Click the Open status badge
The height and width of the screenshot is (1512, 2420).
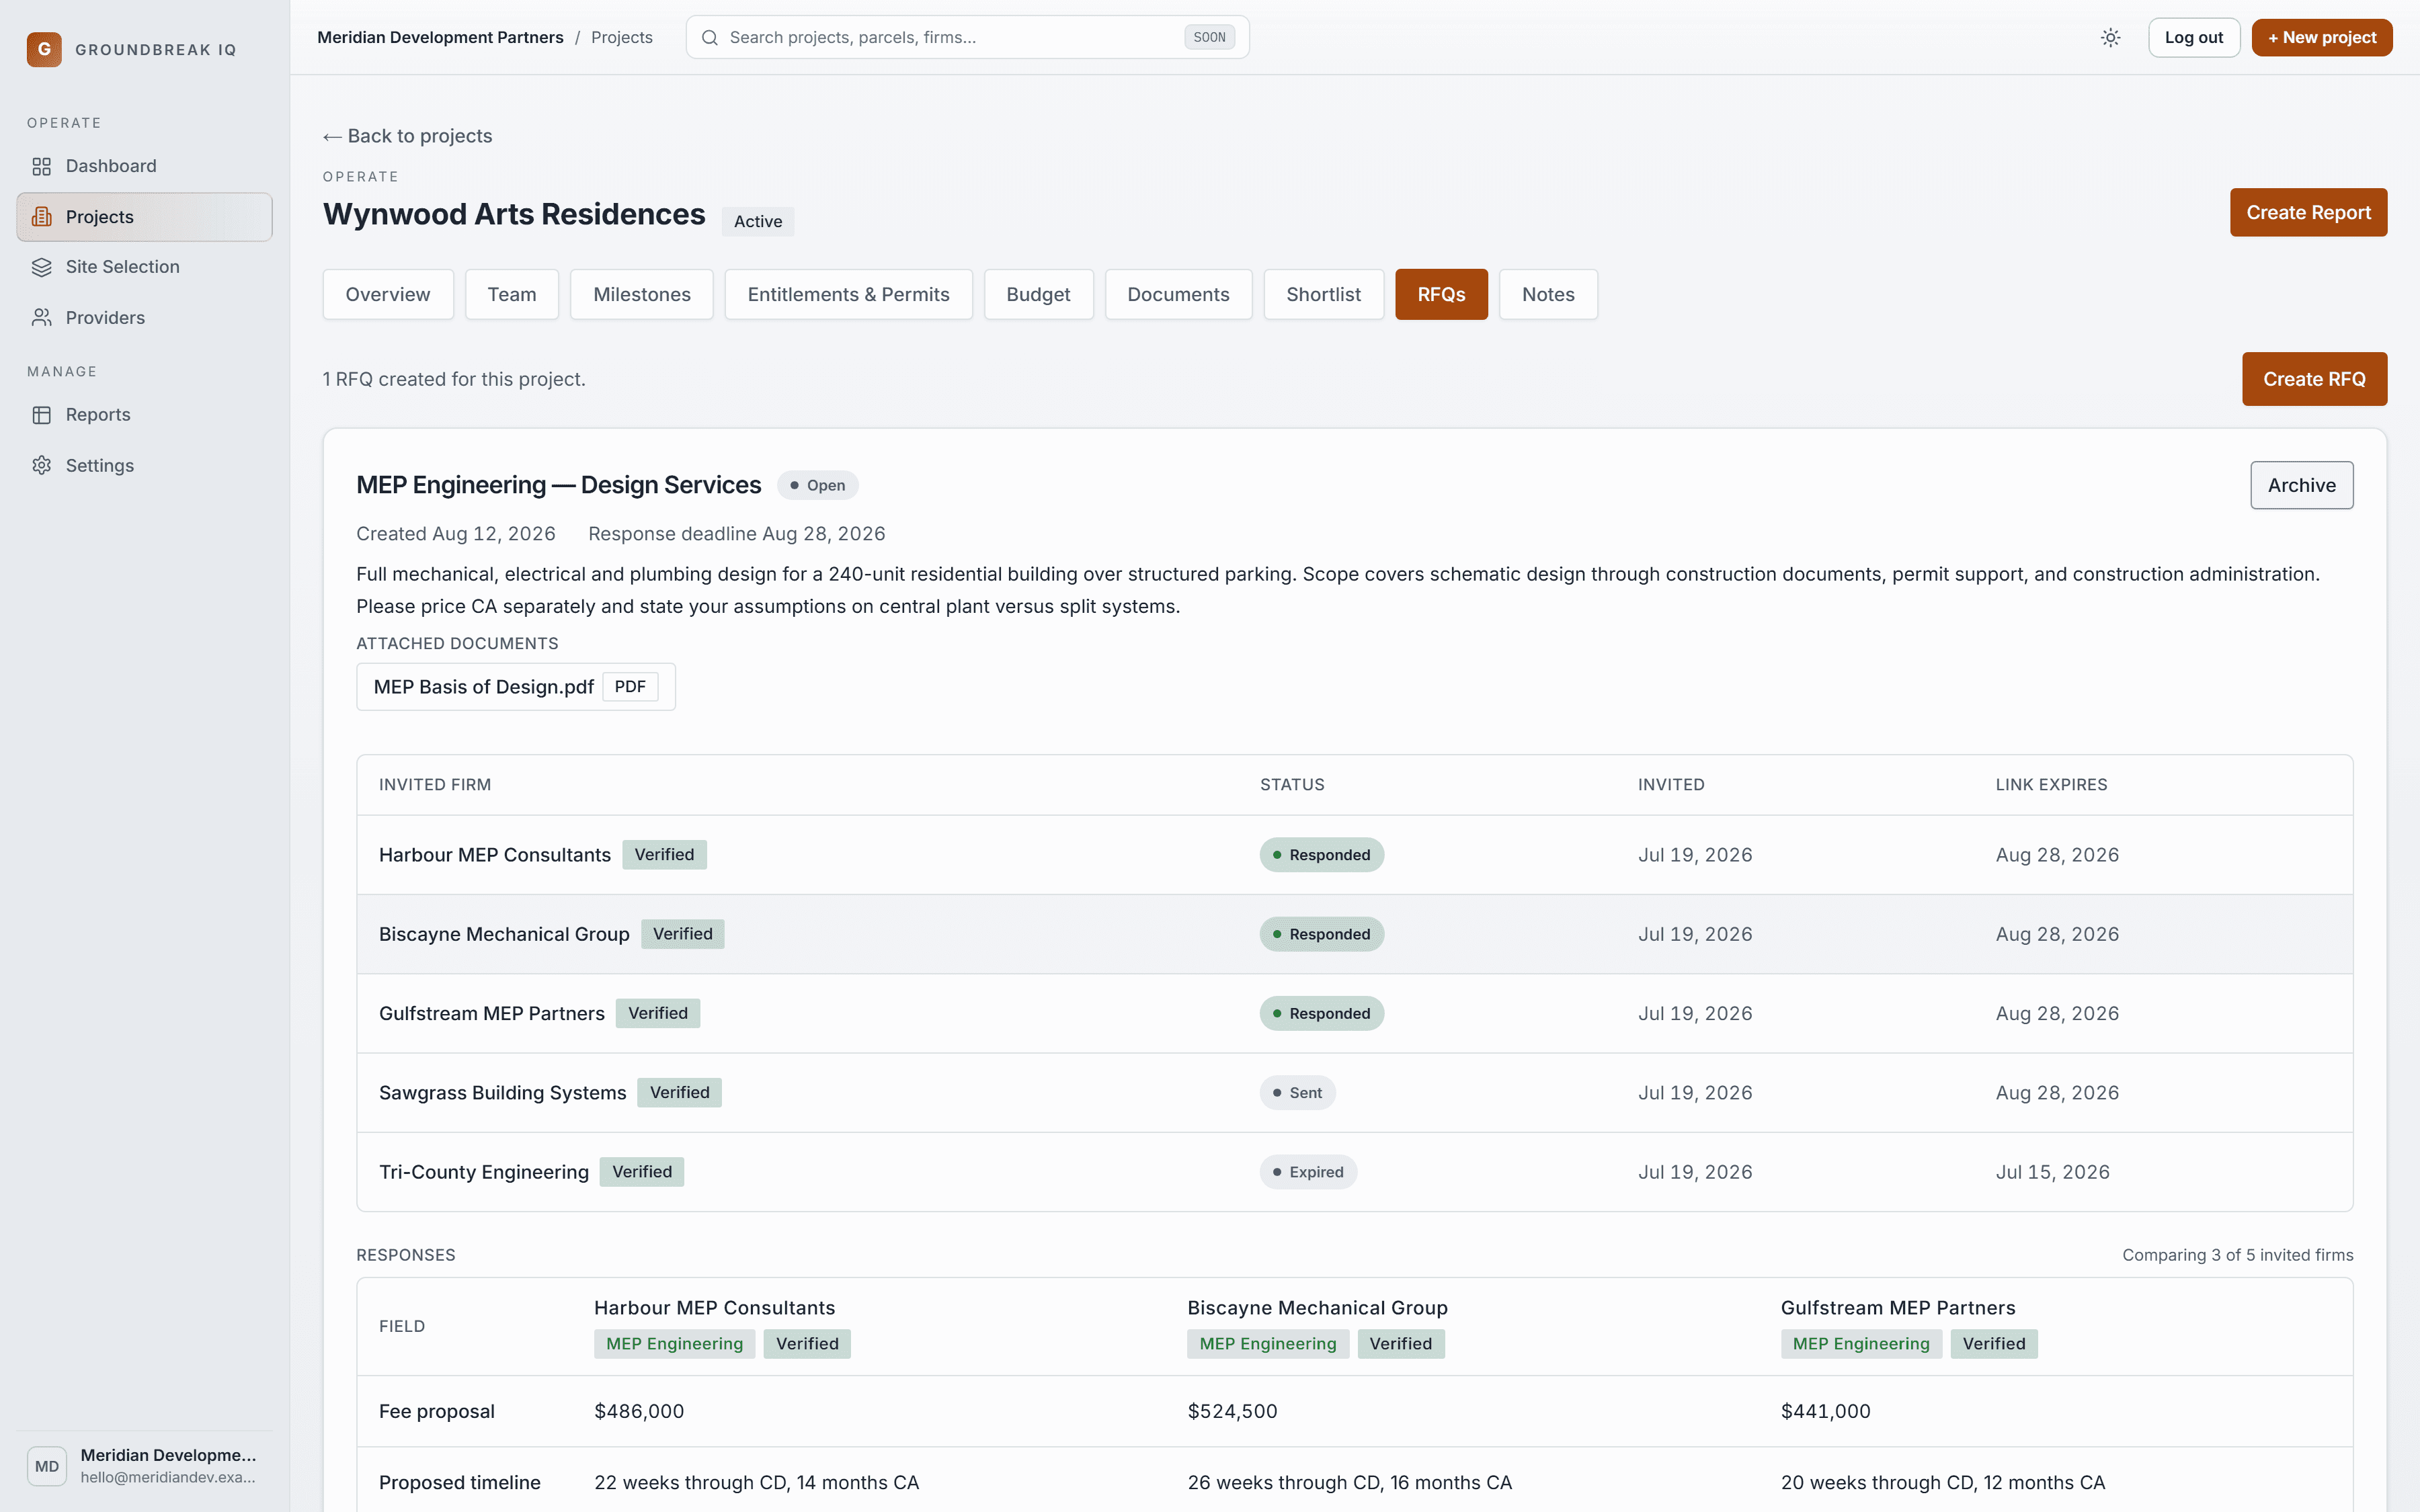(817, 486)
